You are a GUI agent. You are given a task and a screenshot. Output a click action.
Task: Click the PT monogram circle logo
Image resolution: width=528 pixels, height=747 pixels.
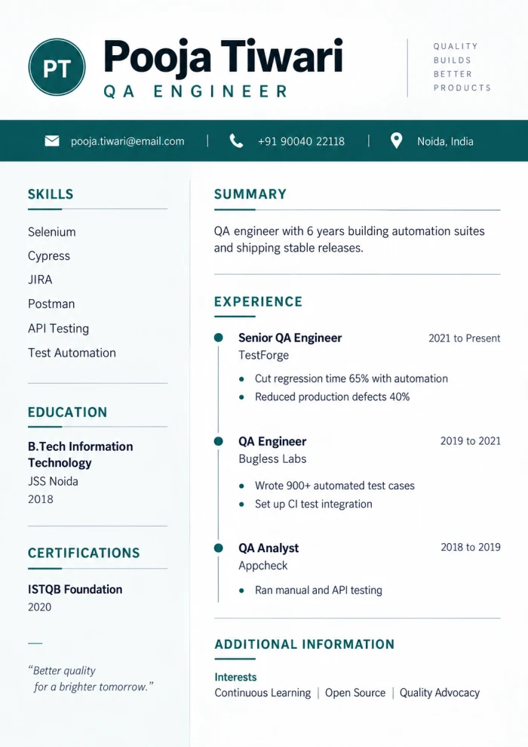[57, 67]
